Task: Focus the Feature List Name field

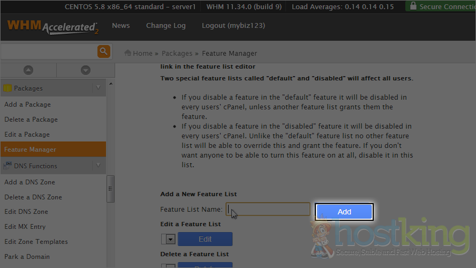Action: pyautogui.click(x=268, y=209)
